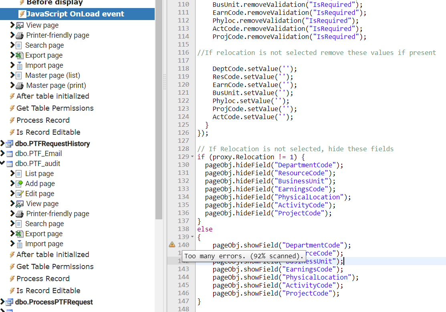Click the Master page (list) icon
The image size is (446, 312).
pyautogui.click(x=19, y=75)
